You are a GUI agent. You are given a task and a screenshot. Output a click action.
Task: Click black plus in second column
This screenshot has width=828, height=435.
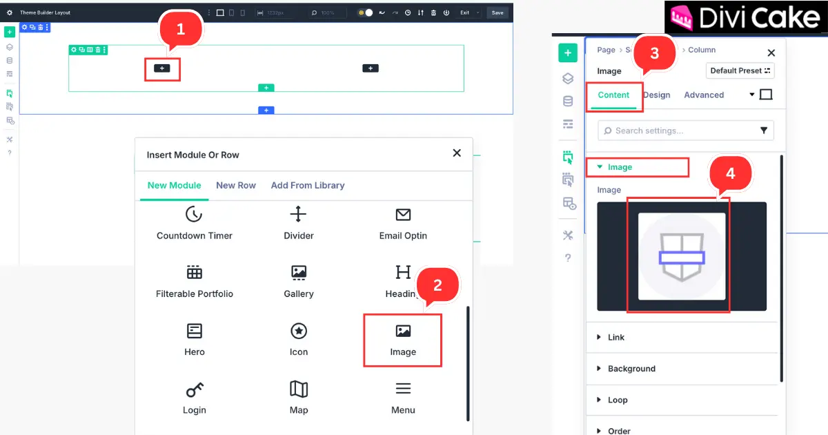[x=371, y=68]
